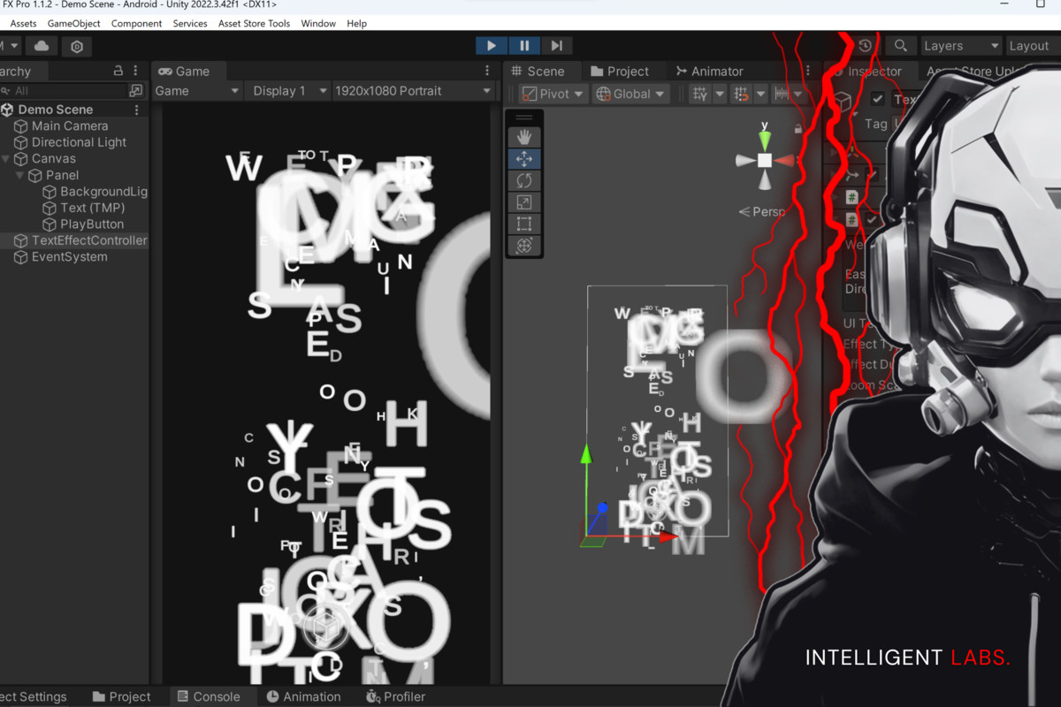Open the Display 1 dropdown
This screenshot has height=707, width=1061.
click(286, 90)
